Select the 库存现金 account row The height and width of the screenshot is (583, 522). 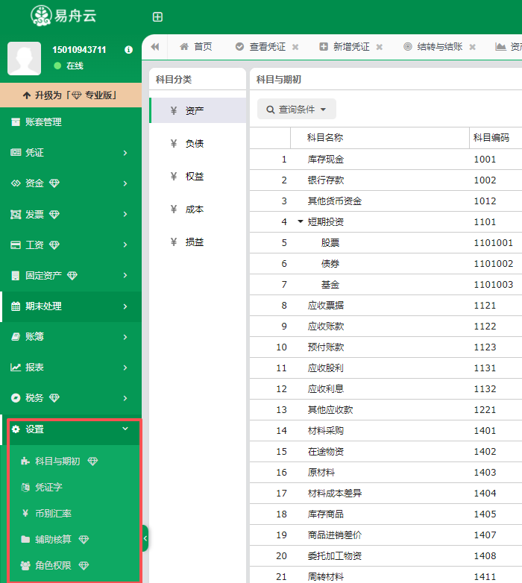(x=325, y=159)
